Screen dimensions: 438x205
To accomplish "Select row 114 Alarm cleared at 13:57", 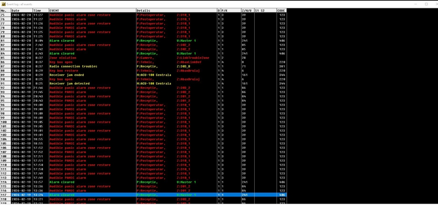I will [62, 182].
